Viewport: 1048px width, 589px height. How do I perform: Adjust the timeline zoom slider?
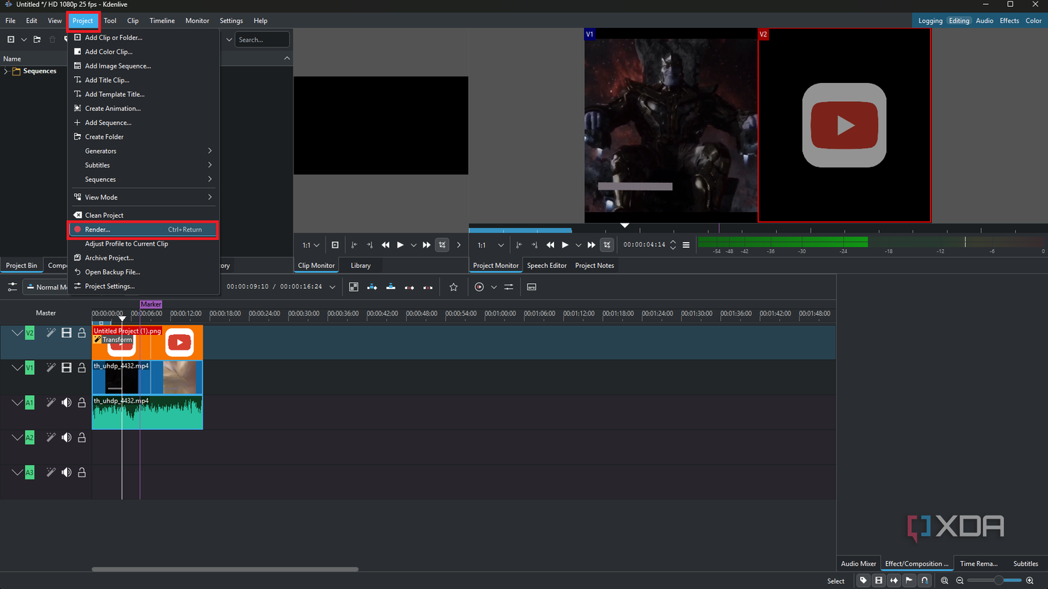tap(995, 581)
